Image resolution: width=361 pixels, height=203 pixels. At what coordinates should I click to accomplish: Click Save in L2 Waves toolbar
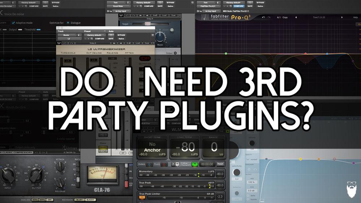[147, 43]
